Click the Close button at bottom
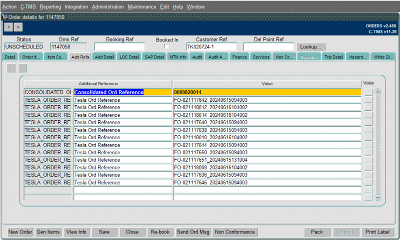 [x=132, y=232]
